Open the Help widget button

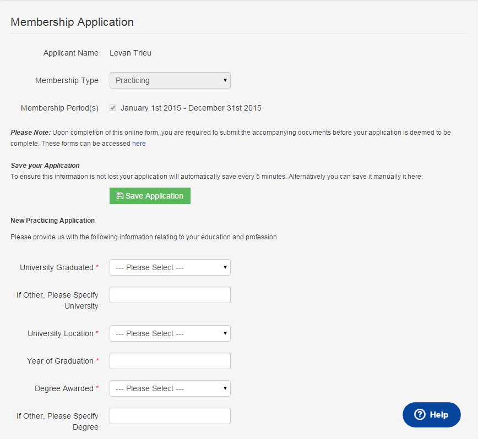432,415
